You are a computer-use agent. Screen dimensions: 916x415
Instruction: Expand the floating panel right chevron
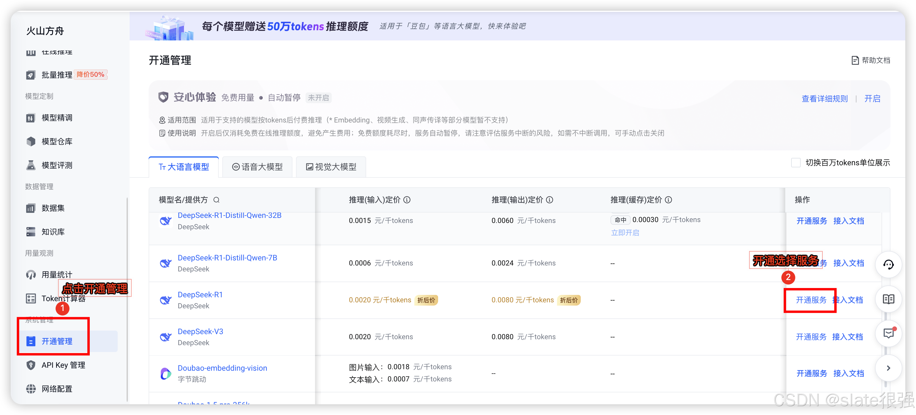point(888,368)
